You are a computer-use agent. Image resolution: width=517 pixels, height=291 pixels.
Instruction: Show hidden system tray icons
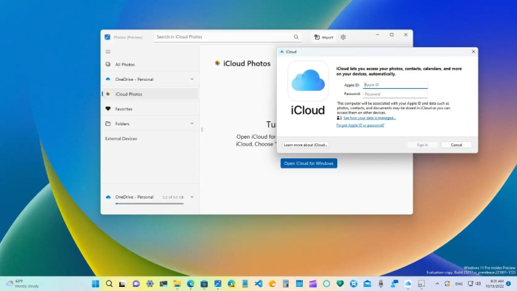437,284
